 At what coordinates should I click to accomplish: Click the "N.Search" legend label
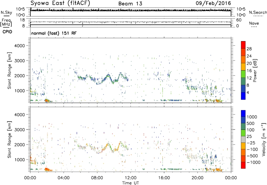pyautogui.click(x=258, y=12)
